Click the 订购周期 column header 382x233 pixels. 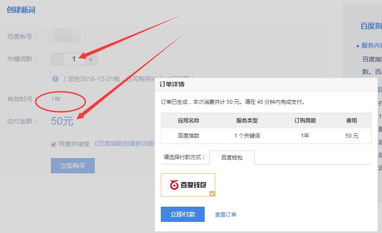pyautogui.click(x=305, y=120)
